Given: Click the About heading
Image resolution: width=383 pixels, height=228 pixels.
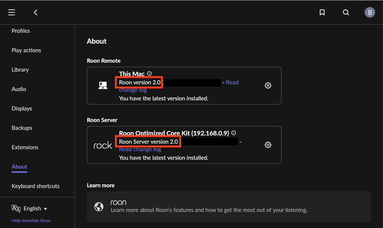Looking at the screenshot, I should click(x=97, y=41).
